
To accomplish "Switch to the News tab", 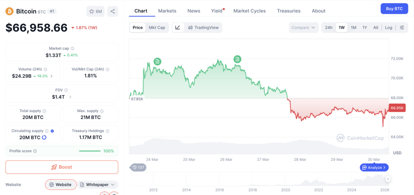I will pyautogui.click(x=194, y=11).
